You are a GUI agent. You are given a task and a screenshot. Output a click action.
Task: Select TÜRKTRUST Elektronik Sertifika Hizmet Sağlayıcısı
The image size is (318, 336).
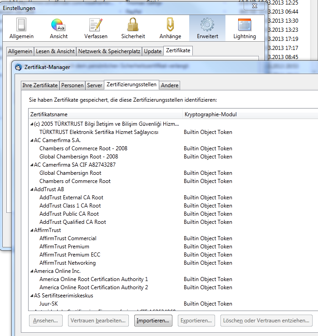[x=99, y=132]
